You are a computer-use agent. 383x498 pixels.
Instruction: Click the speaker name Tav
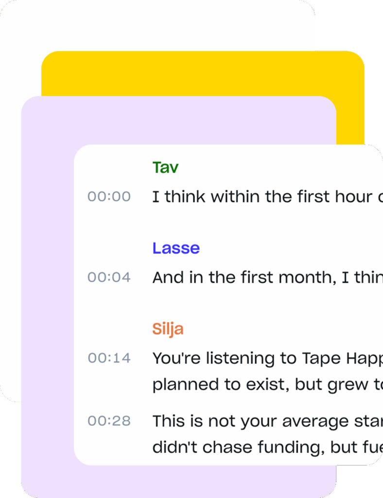165,167
